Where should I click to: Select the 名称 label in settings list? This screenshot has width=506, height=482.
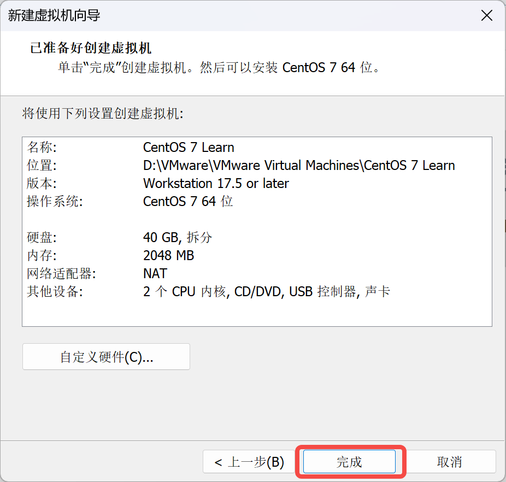(42, 147)
